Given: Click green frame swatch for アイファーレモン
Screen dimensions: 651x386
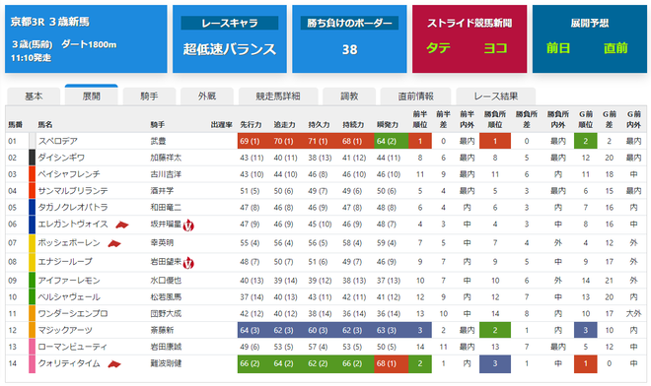Looking at the screenshot, I should click(32, 281).
